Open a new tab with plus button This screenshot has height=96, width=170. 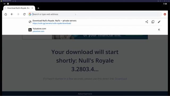[x=38, y=8]
